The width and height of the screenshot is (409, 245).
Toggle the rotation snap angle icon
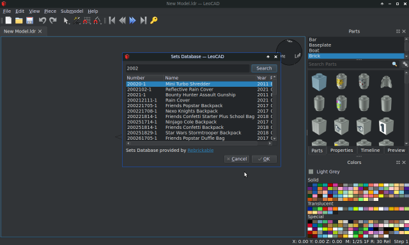pos(97,20)
